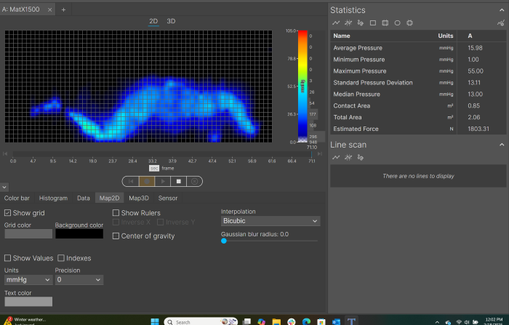
Task: Launch Microsoft Edge from taskbar
Action: click(x=306, y=321)
